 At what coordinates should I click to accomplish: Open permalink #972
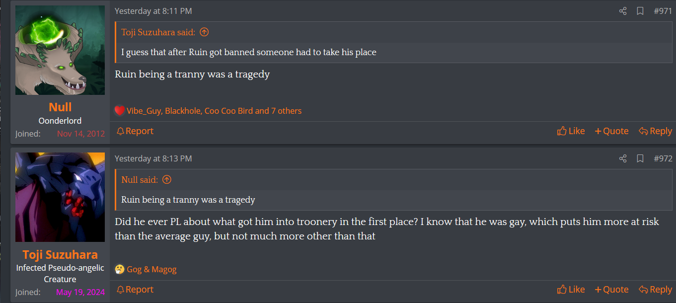point(663,158)
